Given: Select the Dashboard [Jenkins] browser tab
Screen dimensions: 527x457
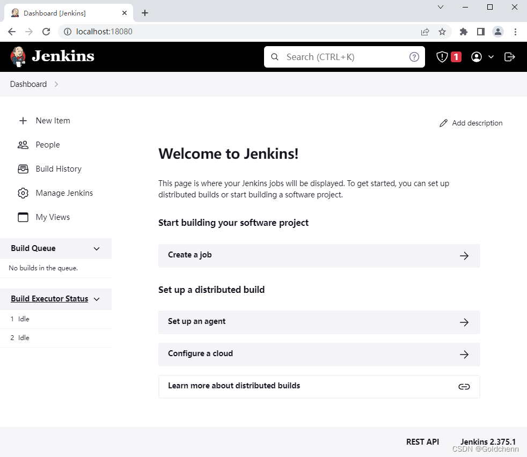Looking at the screenshot, I should pyautogui.click(x=64, y=12).
